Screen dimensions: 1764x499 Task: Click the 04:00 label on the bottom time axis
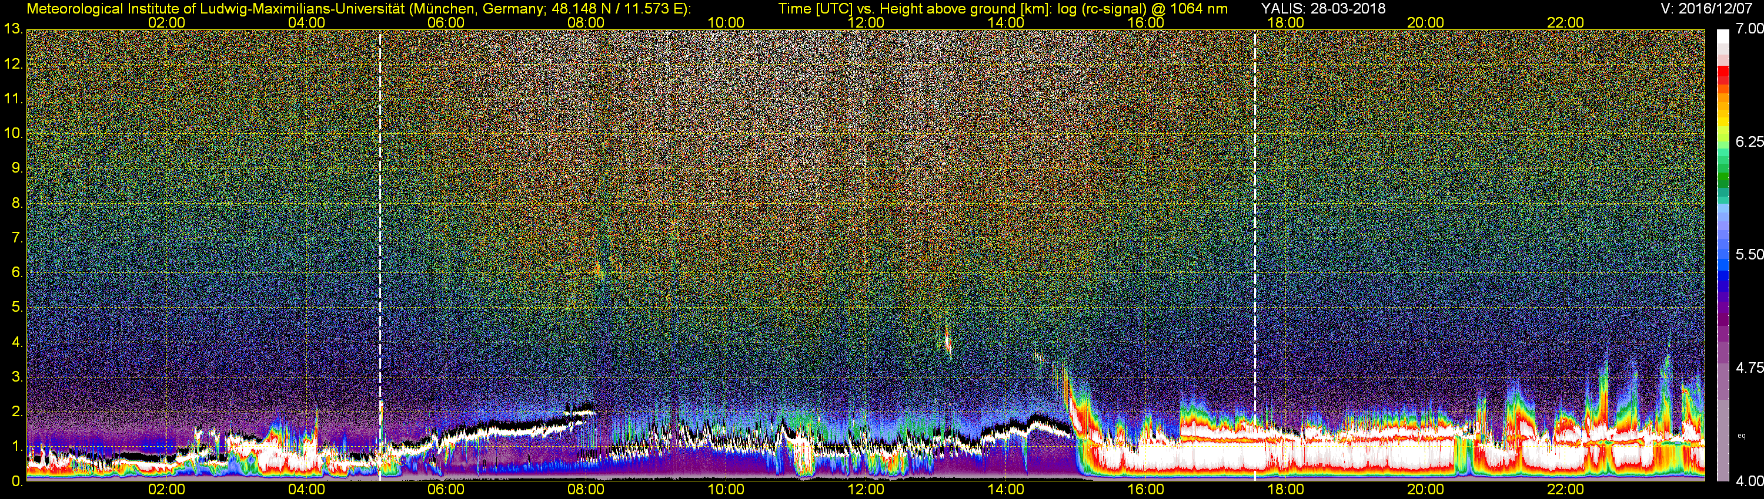click(306, 490)
